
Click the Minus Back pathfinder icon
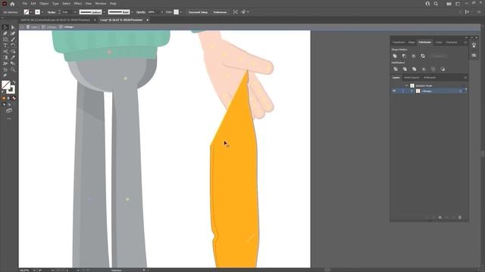(443, 70)
